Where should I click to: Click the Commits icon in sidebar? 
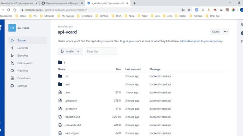point(12,48)
